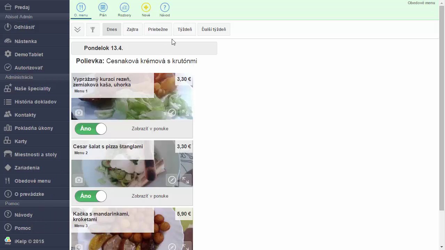Click Cesar šalat s pizza štanglami title
The image size is (445, 250).
[108, 147]
